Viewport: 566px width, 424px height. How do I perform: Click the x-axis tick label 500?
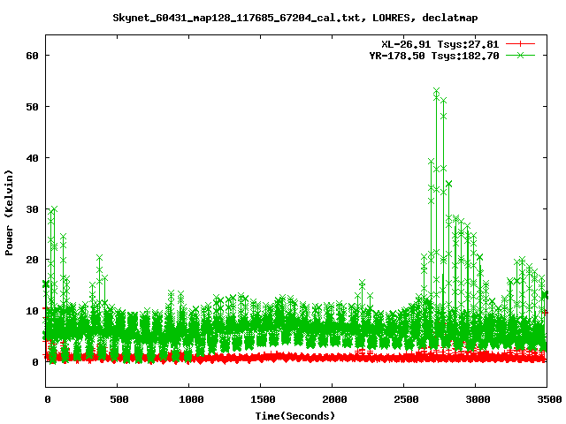pos(119,399)
